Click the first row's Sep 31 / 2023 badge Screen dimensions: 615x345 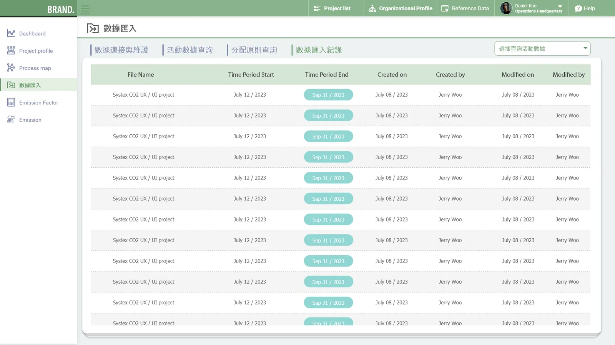[x=328, y=95]
